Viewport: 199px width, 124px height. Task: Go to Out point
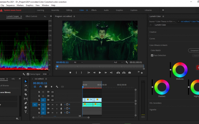[x=111, y=73]
